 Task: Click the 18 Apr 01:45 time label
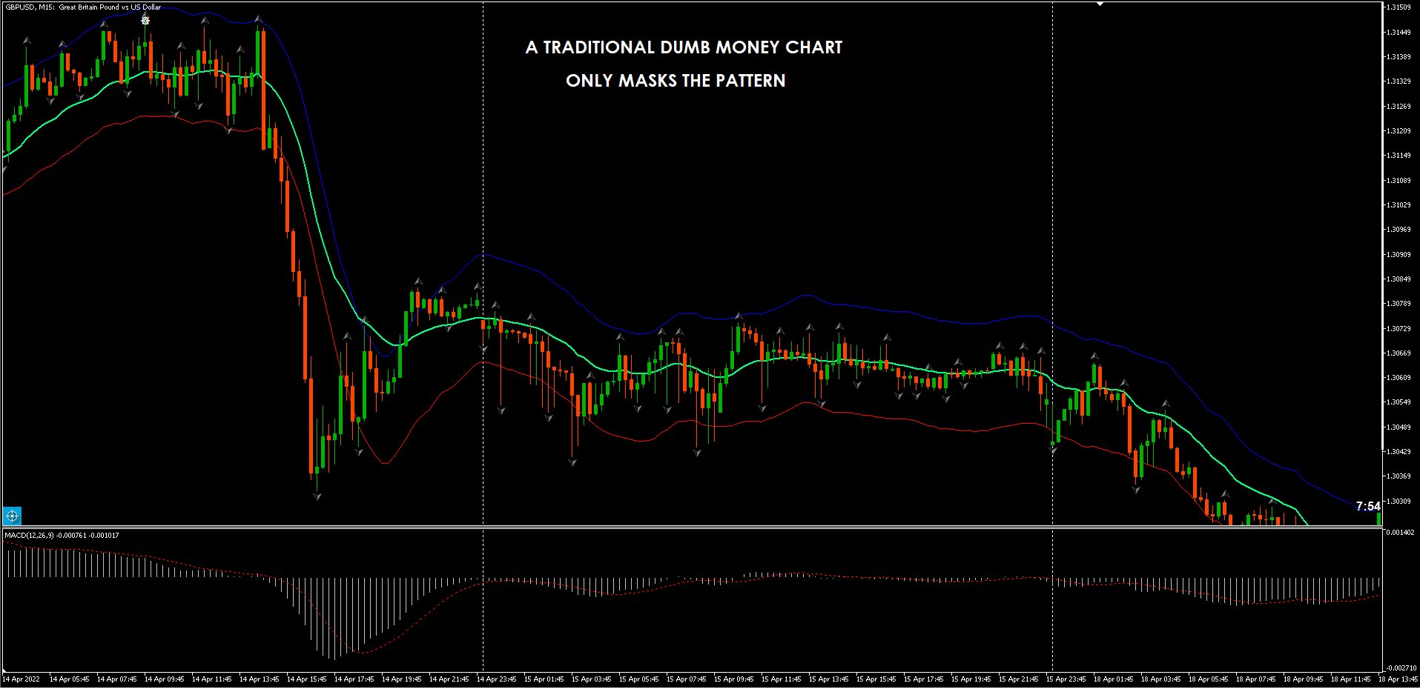tap(1113, 679)
